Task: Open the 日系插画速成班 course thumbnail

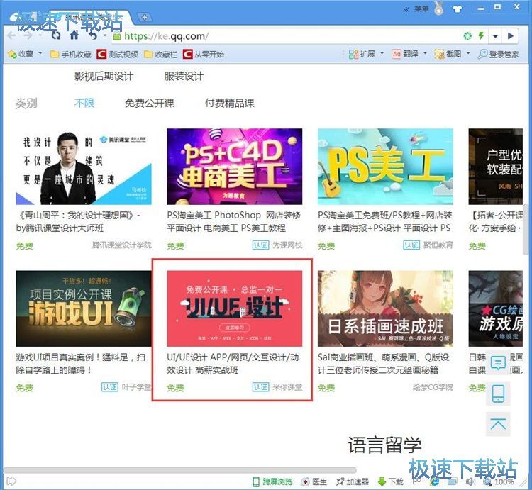Action: pos(385,308)
